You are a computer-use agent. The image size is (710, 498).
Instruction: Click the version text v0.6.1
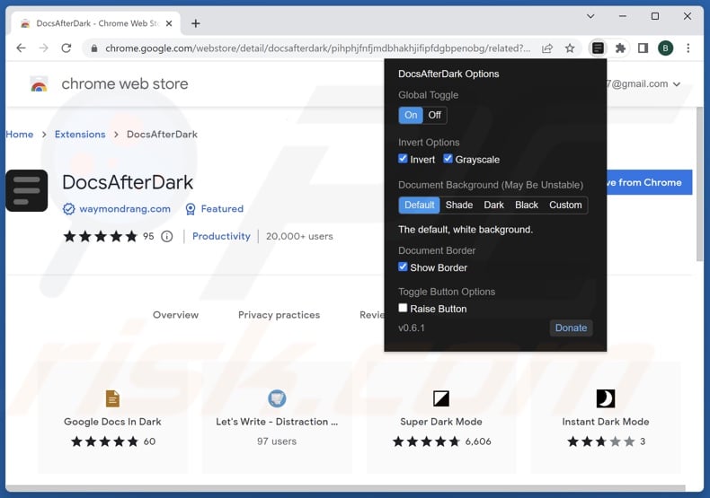412,328
